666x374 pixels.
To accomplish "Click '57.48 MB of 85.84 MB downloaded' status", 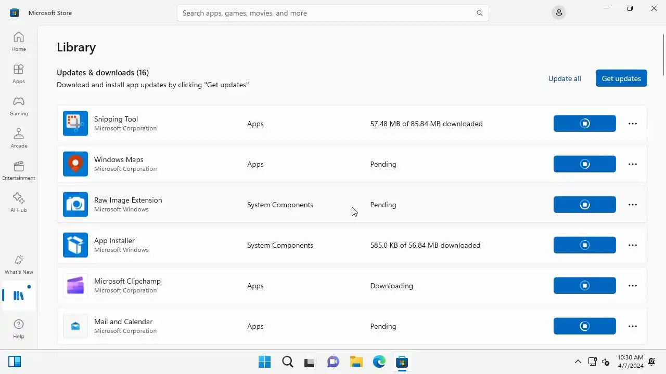I will click(427, 124).
